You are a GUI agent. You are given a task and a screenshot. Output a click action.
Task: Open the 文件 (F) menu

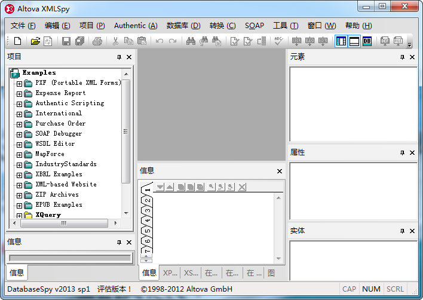[23, 26]
